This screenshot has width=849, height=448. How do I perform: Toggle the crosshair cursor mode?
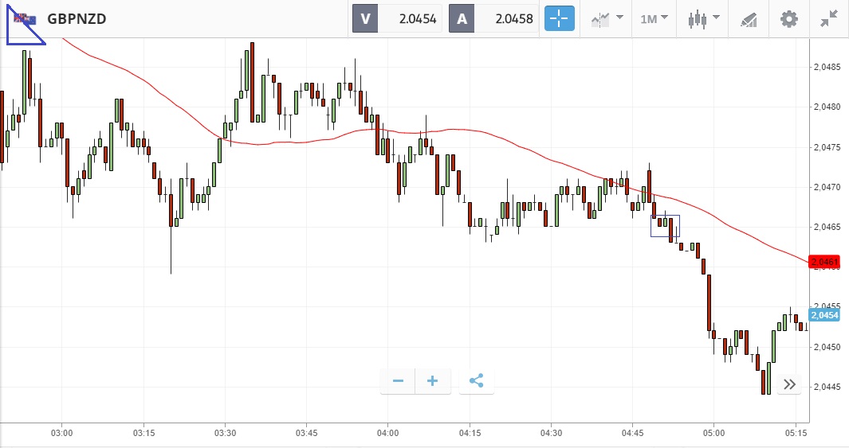coord(560,18)
